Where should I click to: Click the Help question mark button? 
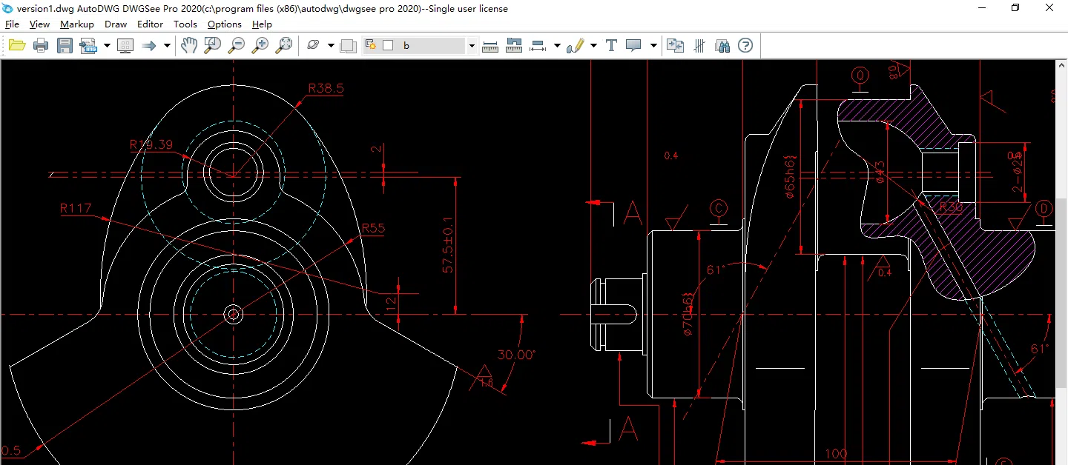[745, 45]
